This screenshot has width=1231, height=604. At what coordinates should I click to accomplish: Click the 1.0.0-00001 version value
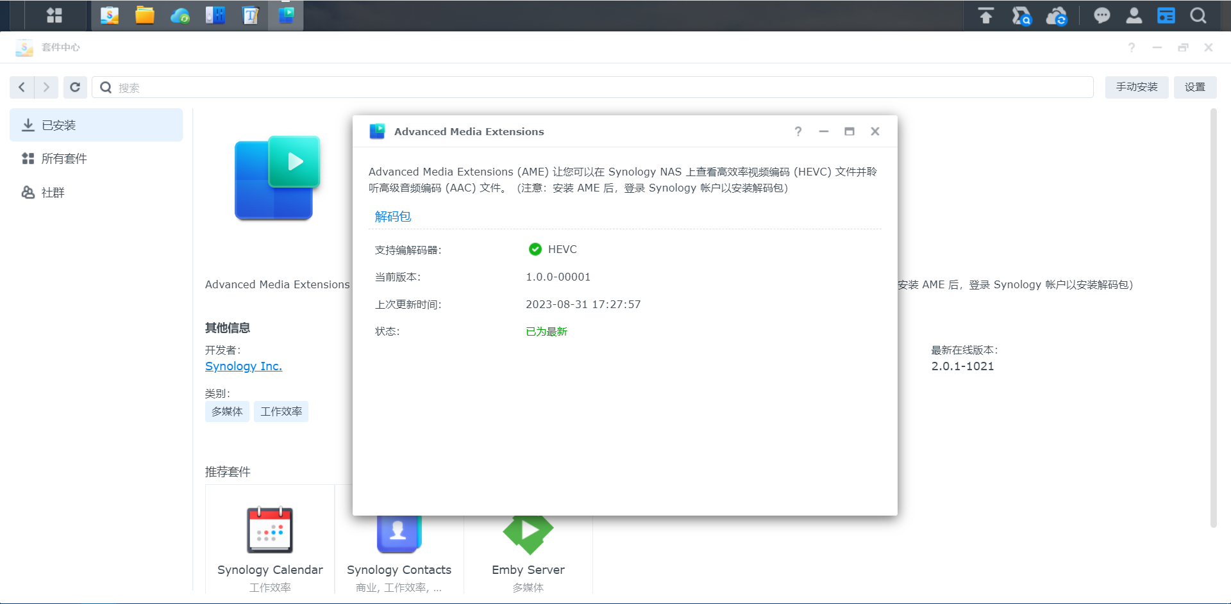coord(558,277)
